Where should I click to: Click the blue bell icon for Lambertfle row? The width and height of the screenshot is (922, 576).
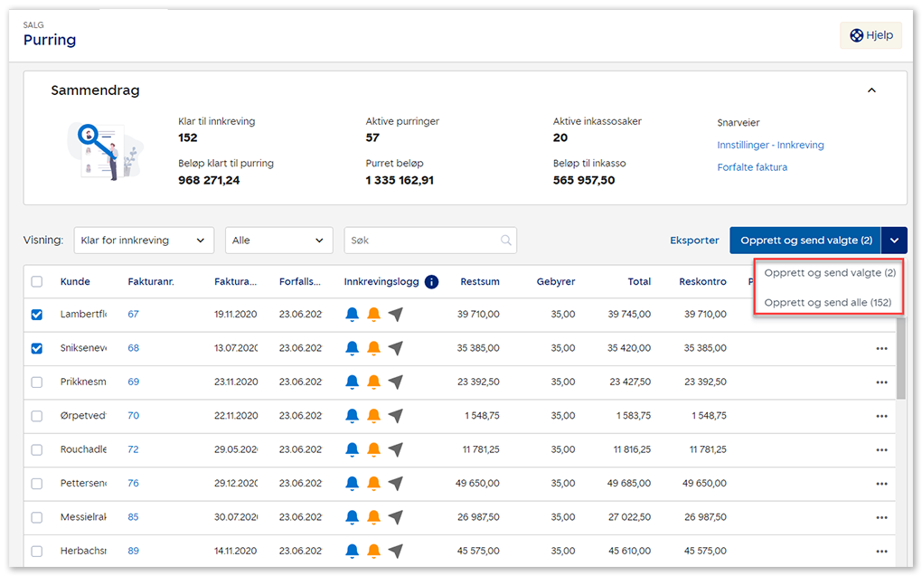pyautogui.click(x=353, y=315)
